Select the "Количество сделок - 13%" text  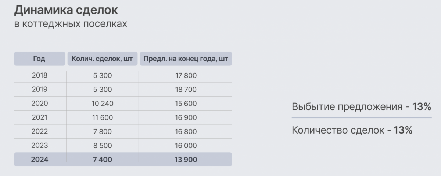(x=352, y=130)
